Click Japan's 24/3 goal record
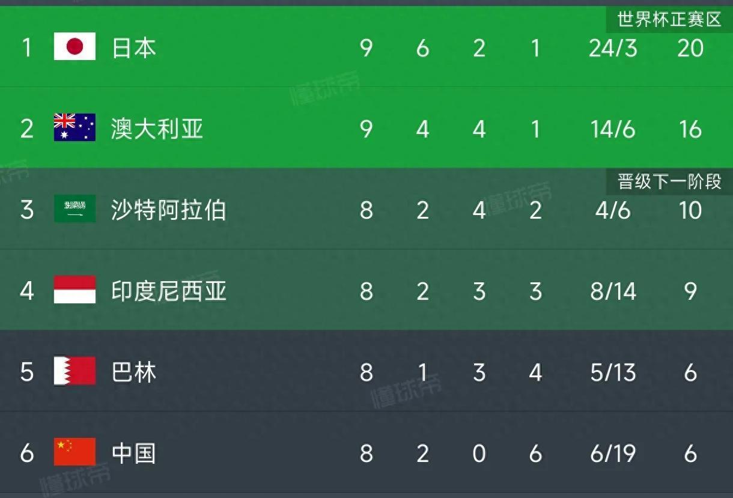This screenshot has width=733, height=498. pyautogui.click(x=613, y=48)
